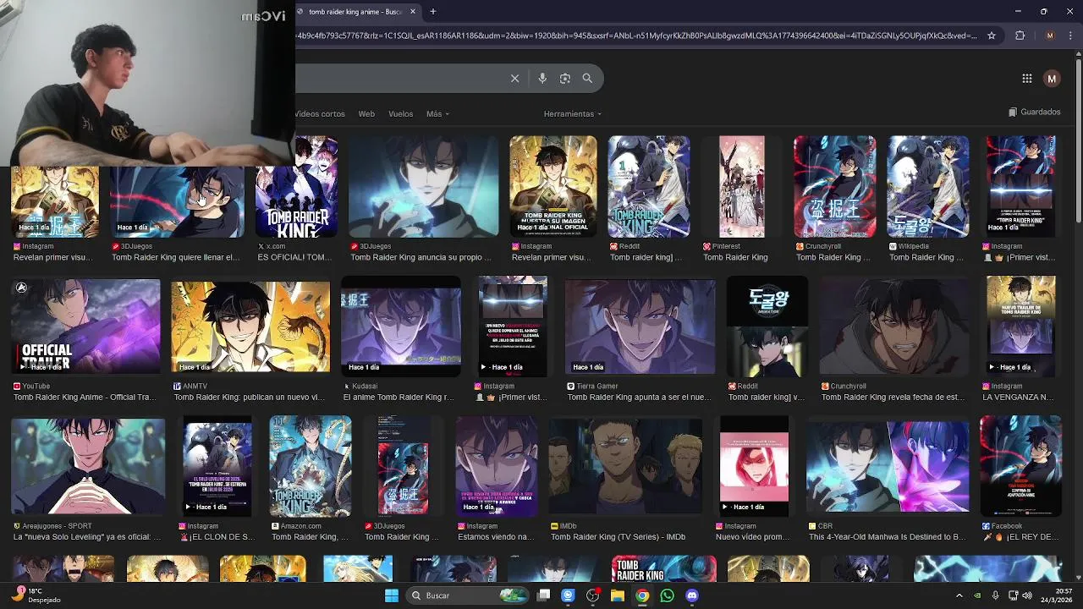Open WhatsApp from the taskbar
This screenshot has height=609, width=1083.
(x=668, y=595)
